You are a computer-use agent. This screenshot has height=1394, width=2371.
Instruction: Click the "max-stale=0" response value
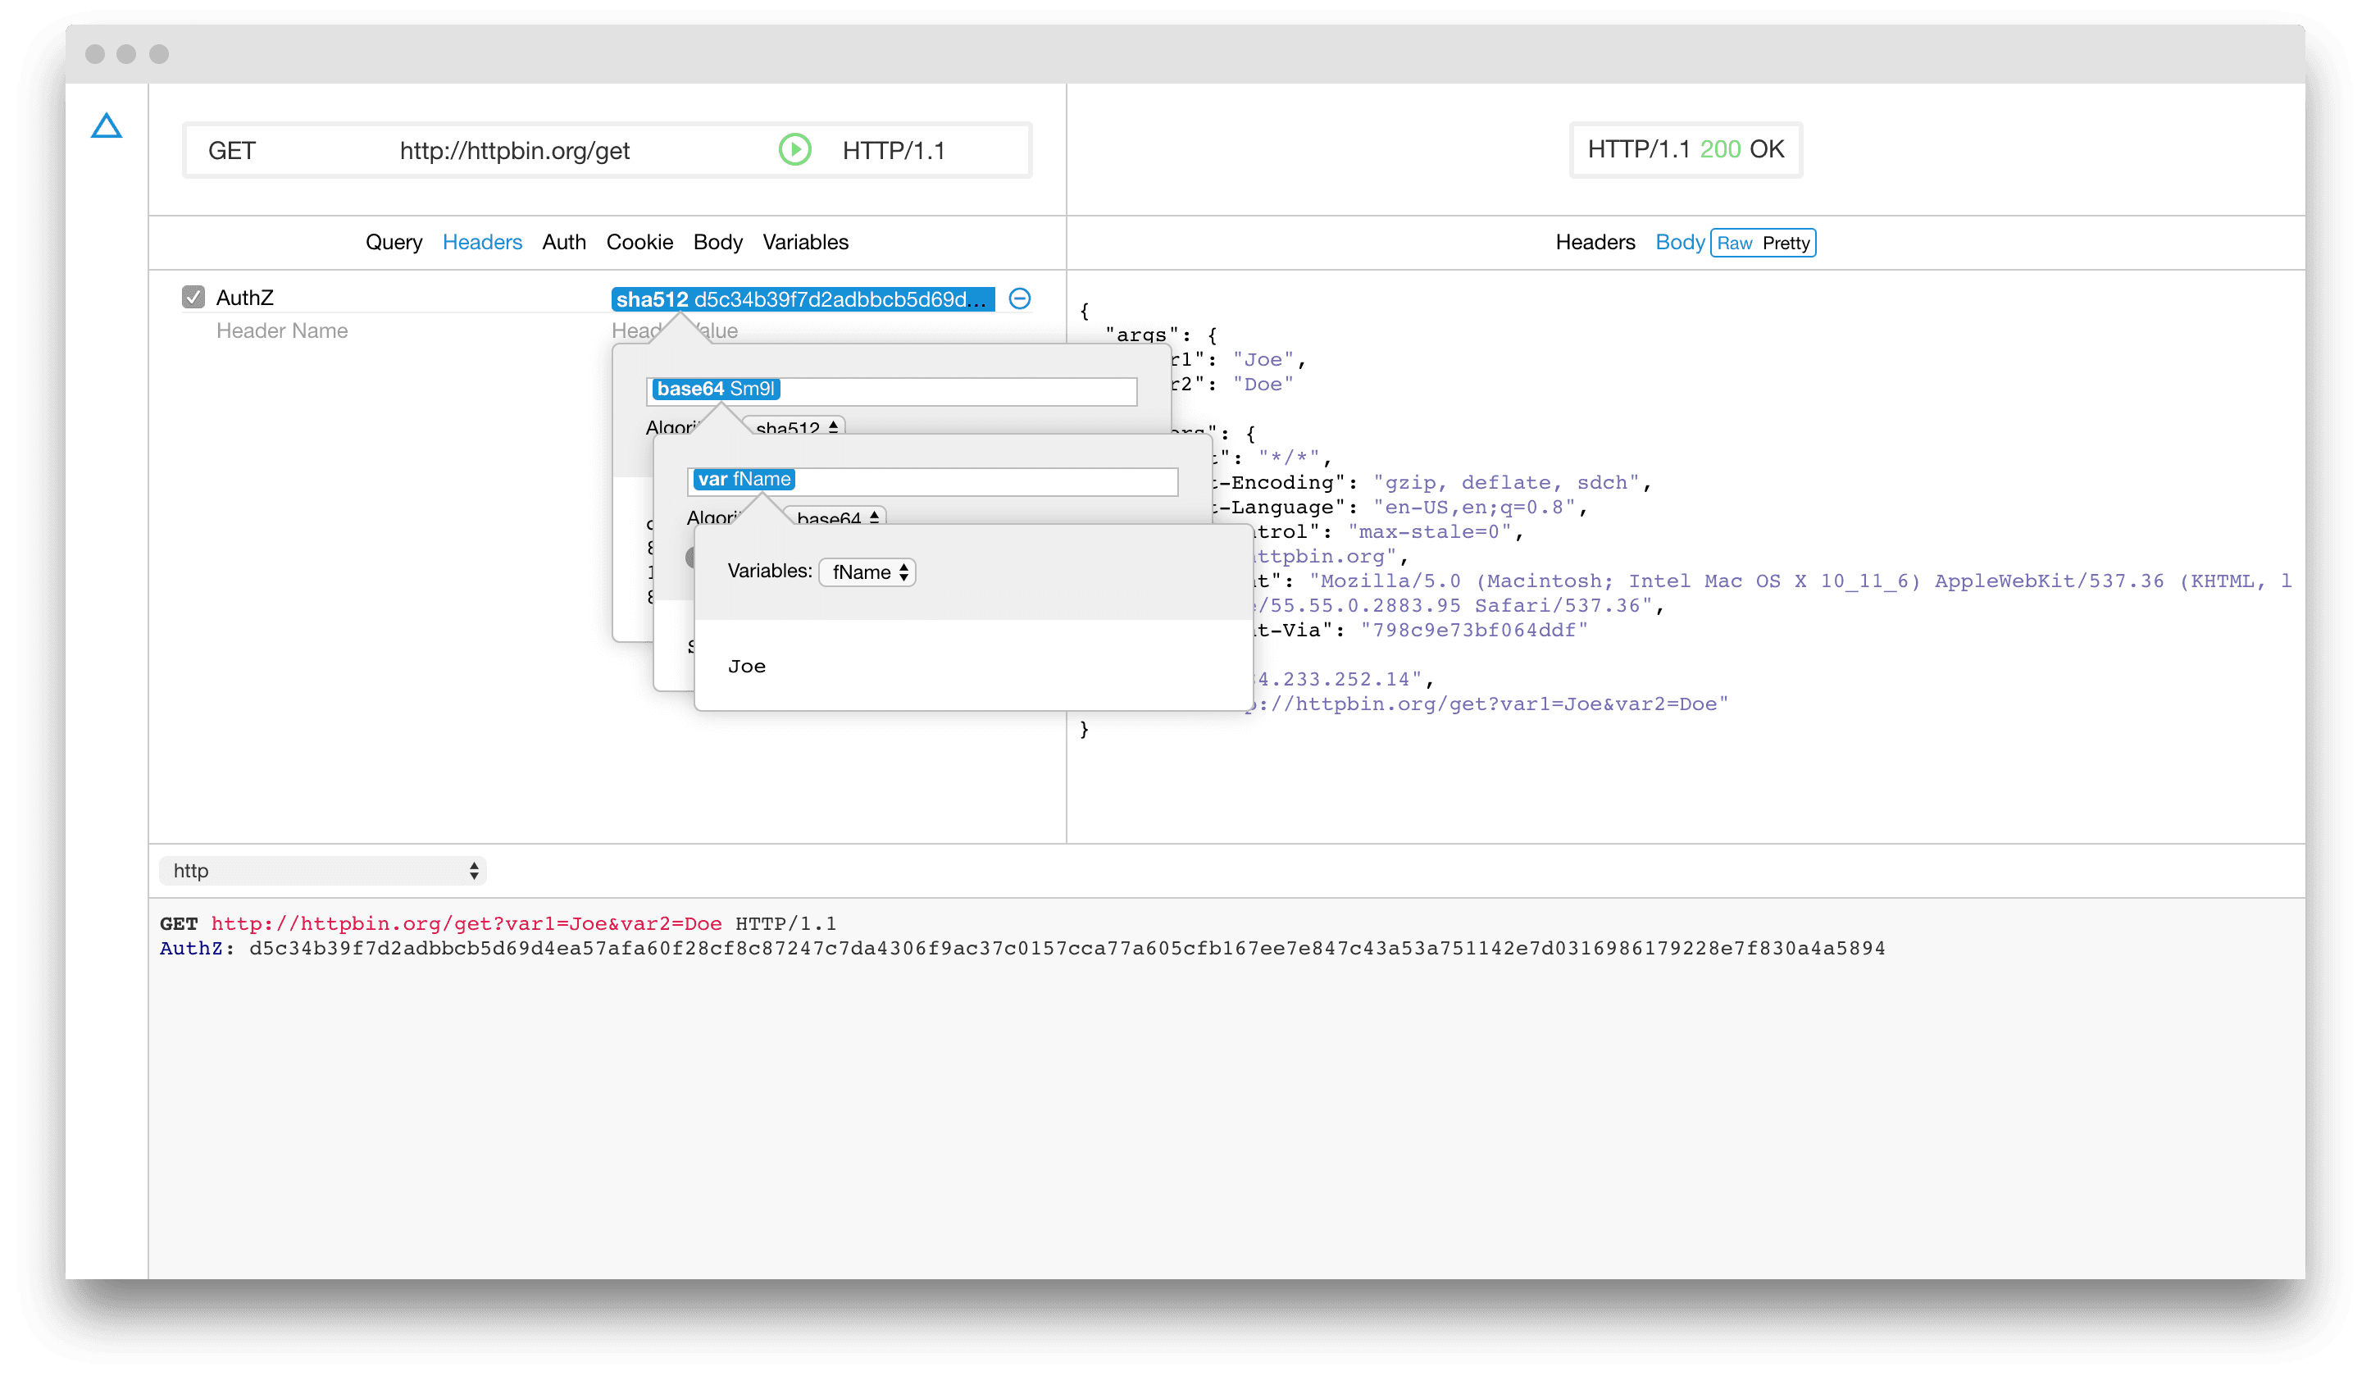tap(1429, 532)
